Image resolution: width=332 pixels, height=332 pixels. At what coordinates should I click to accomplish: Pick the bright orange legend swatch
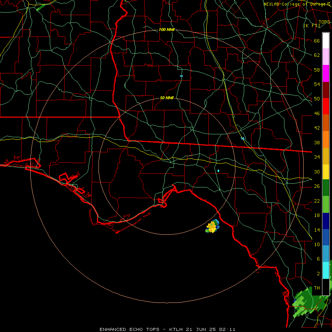(x=326, y=139)
